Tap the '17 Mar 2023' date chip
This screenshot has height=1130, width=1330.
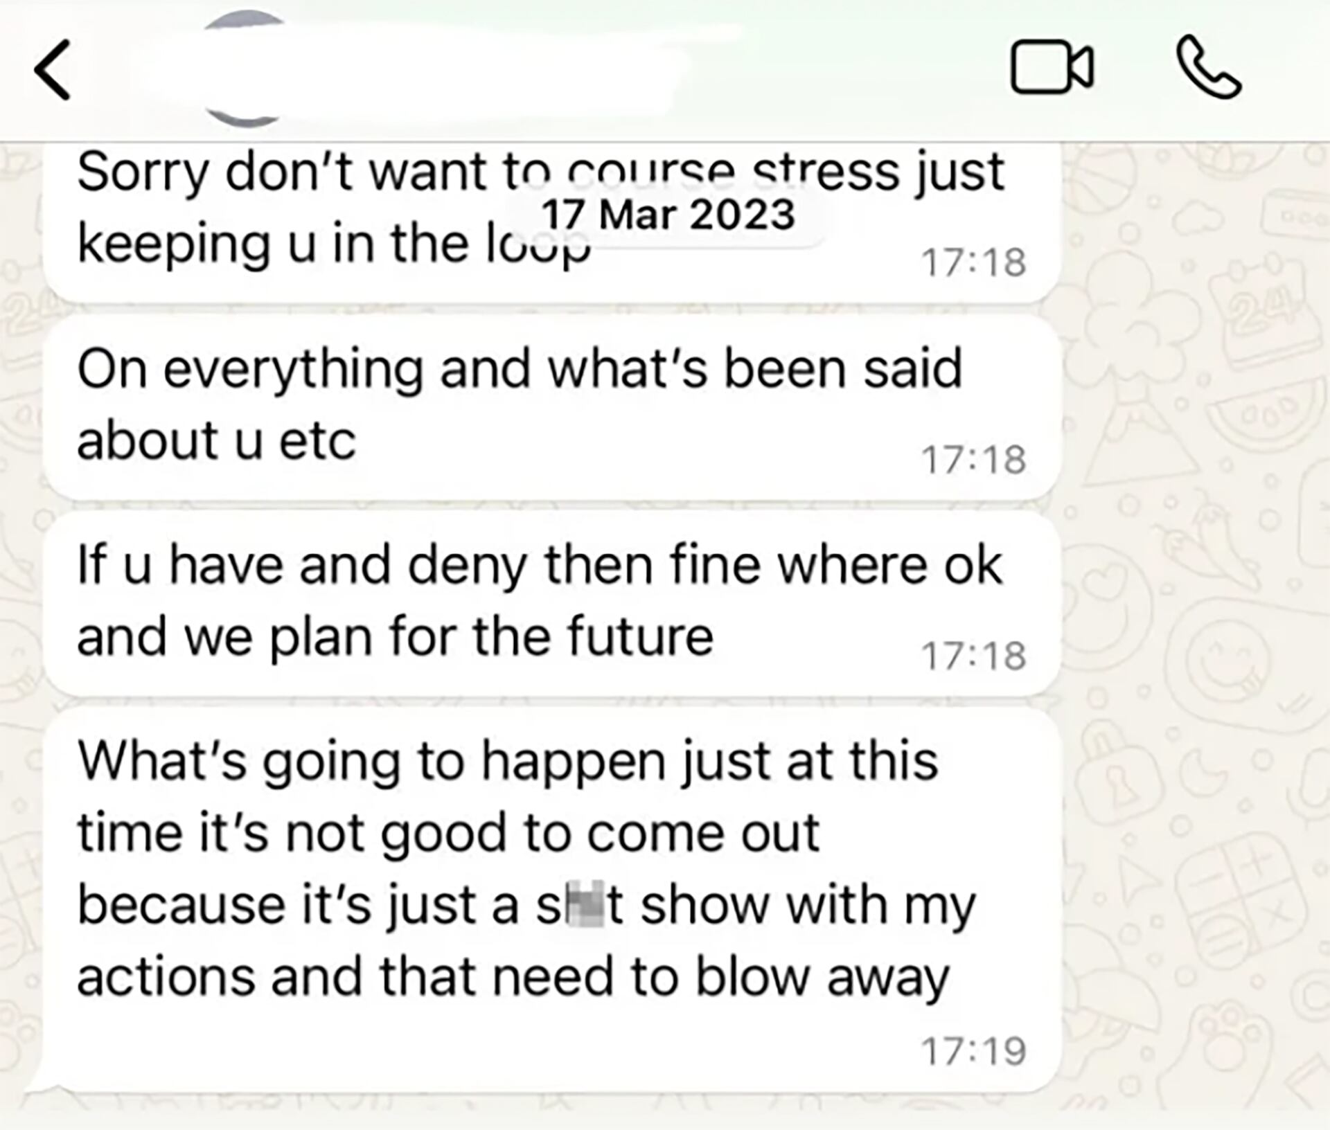(667, 215)
